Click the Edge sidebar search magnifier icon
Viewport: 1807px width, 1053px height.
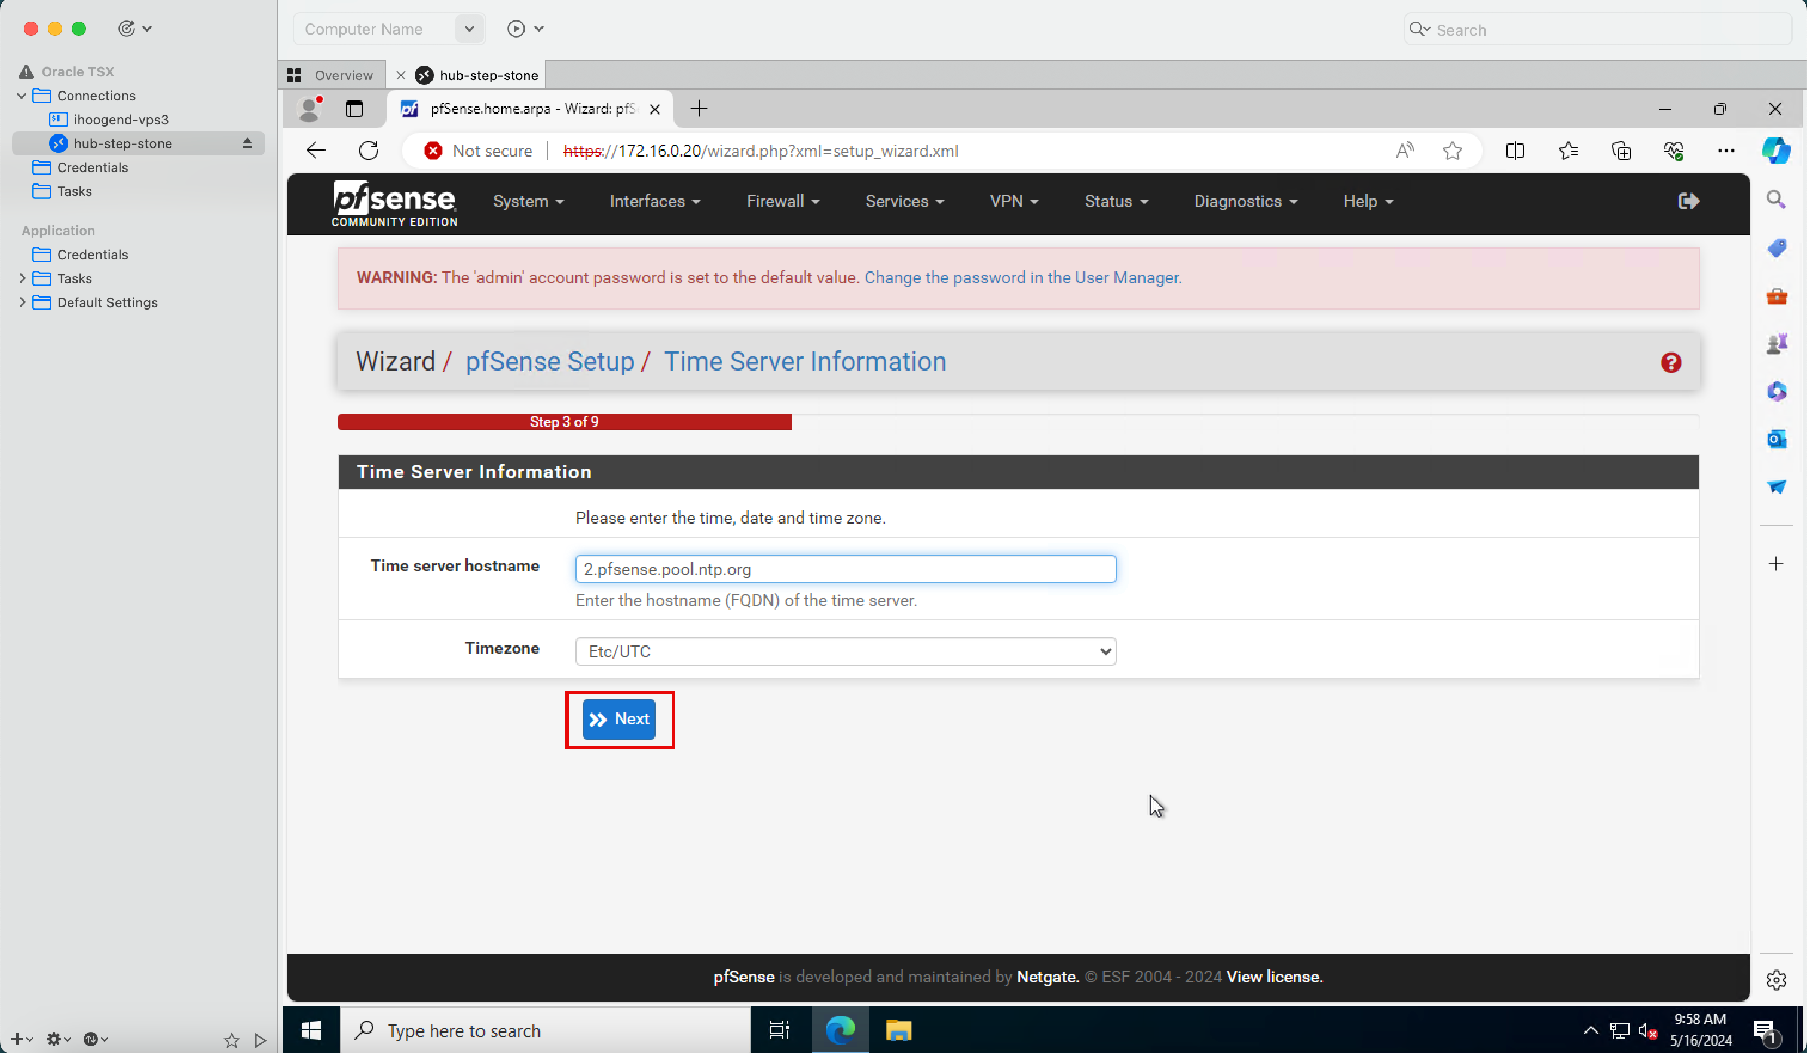[1775, 200]
